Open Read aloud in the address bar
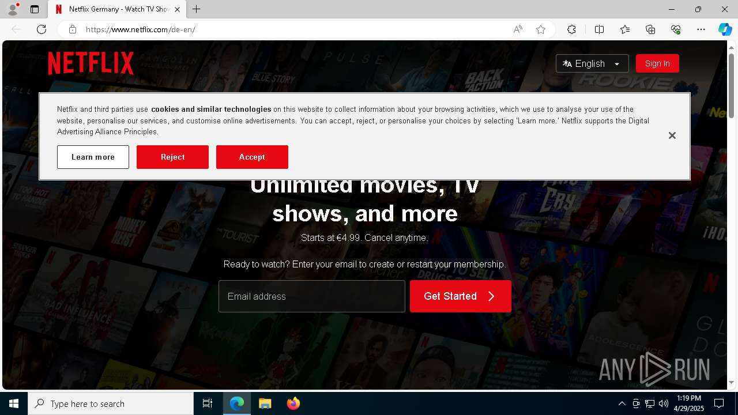The width and height of the screenshot is (738, 415). 518,29
